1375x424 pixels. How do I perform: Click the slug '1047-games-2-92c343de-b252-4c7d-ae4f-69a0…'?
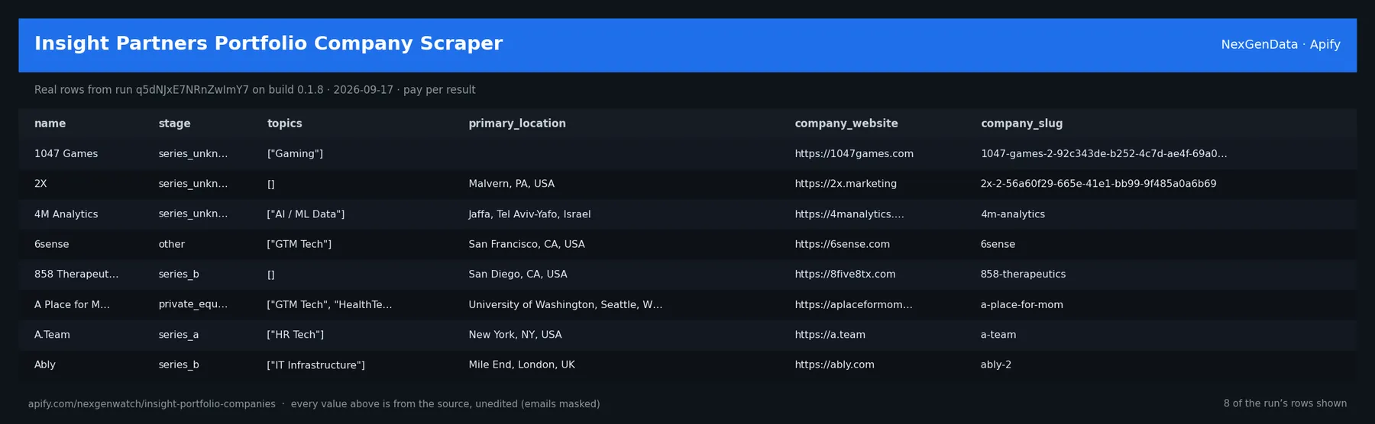pyautogui.click(x=1104, y=154)
